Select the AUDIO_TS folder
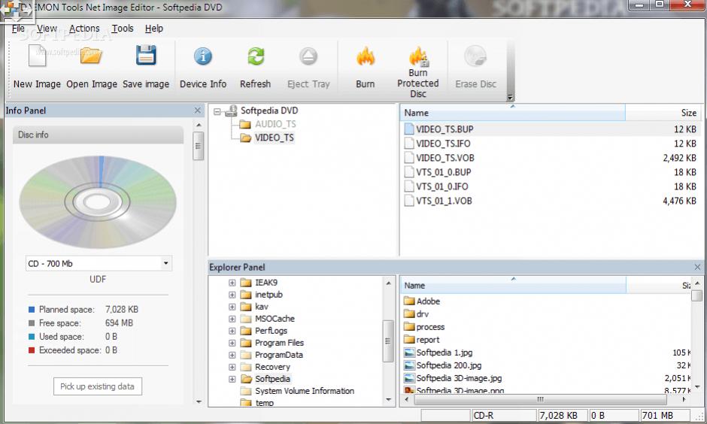707x424 pixels. tap(275, 124)
